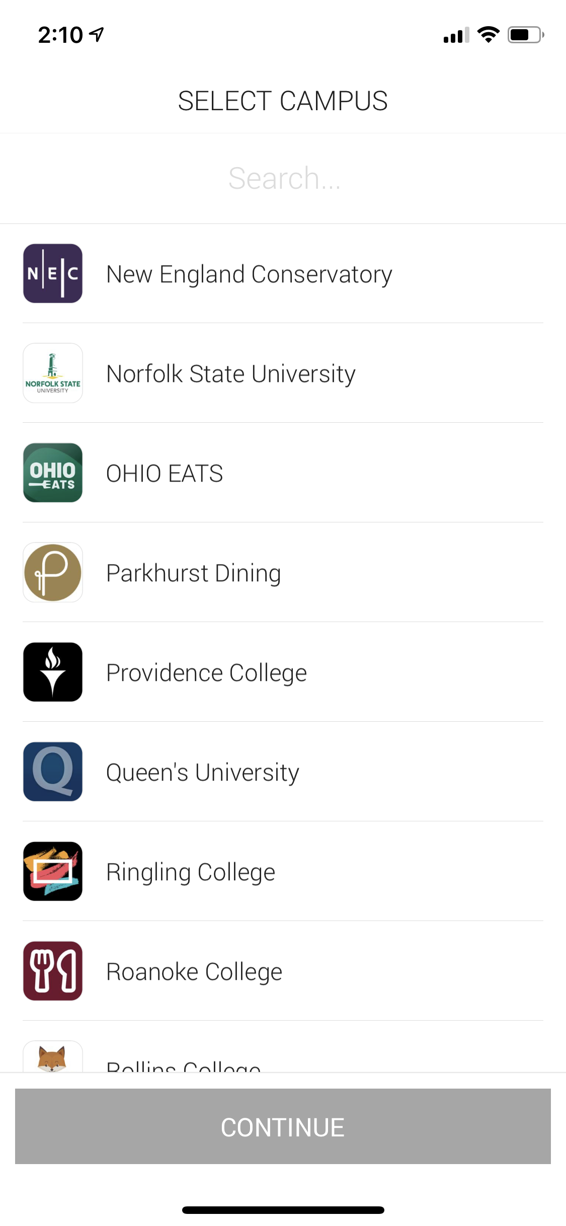Image resolution: width=566 pixels, height=1226 pixels.
Task: Tap the Roanoke College fork and knife icon
Action: point(53,971)
